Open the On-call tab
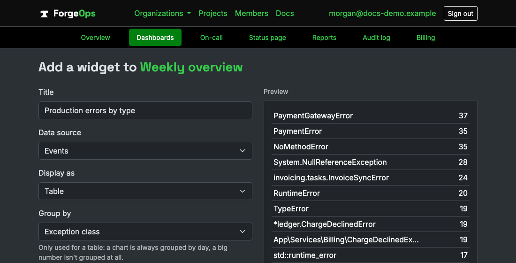 click(211, 38)
